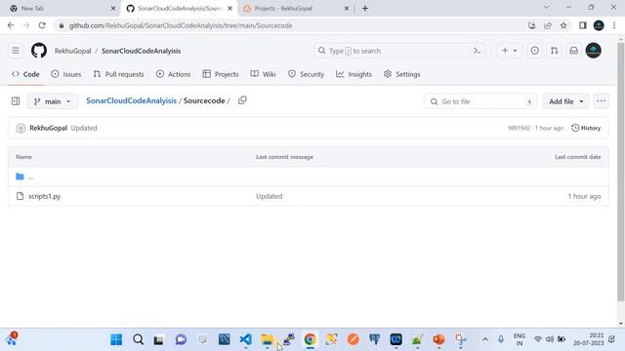Open the repository Projects tab

click(x=221, y=74)
